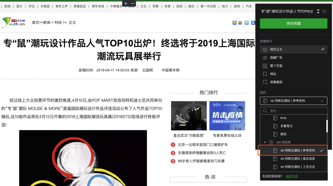Select 101 特斯拉潮玩 | 工作日志 notebook
Image resolution: width=333 pixels, height=186 pixels.
click(x=293, y=167)
